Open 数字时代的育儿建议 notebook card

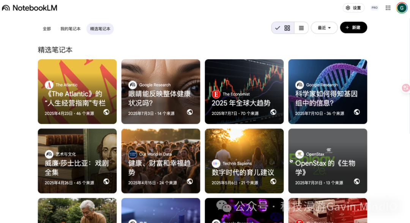[x=244, y=161]
